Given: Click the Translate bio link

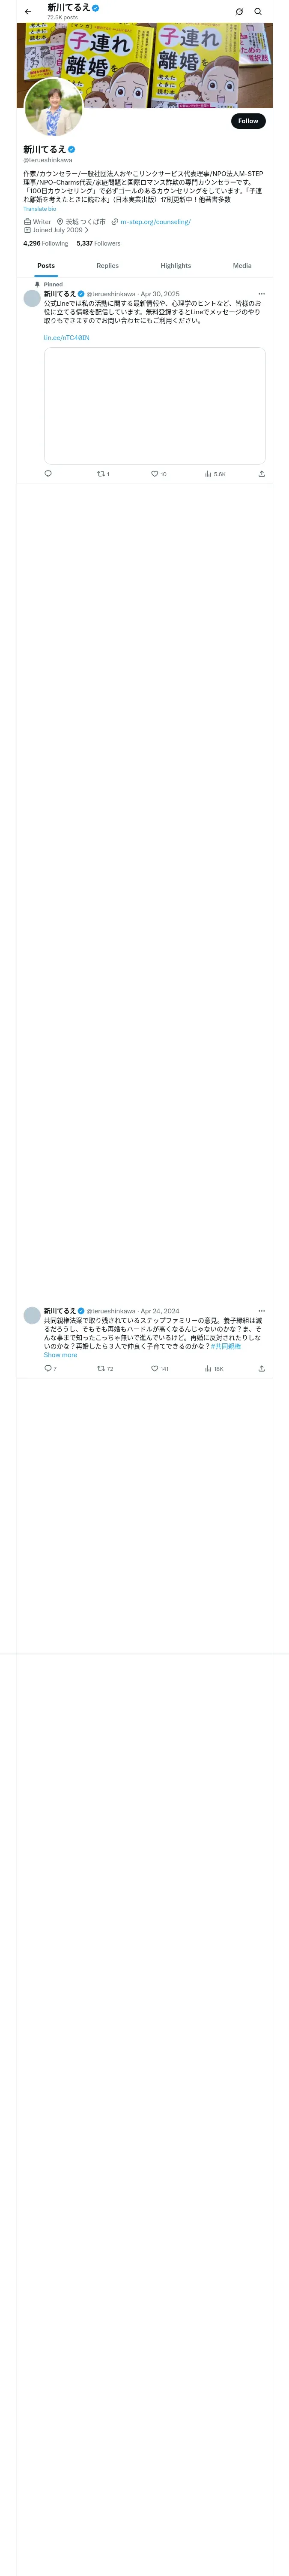Looking at the screenshot, I should pos(40,209).
